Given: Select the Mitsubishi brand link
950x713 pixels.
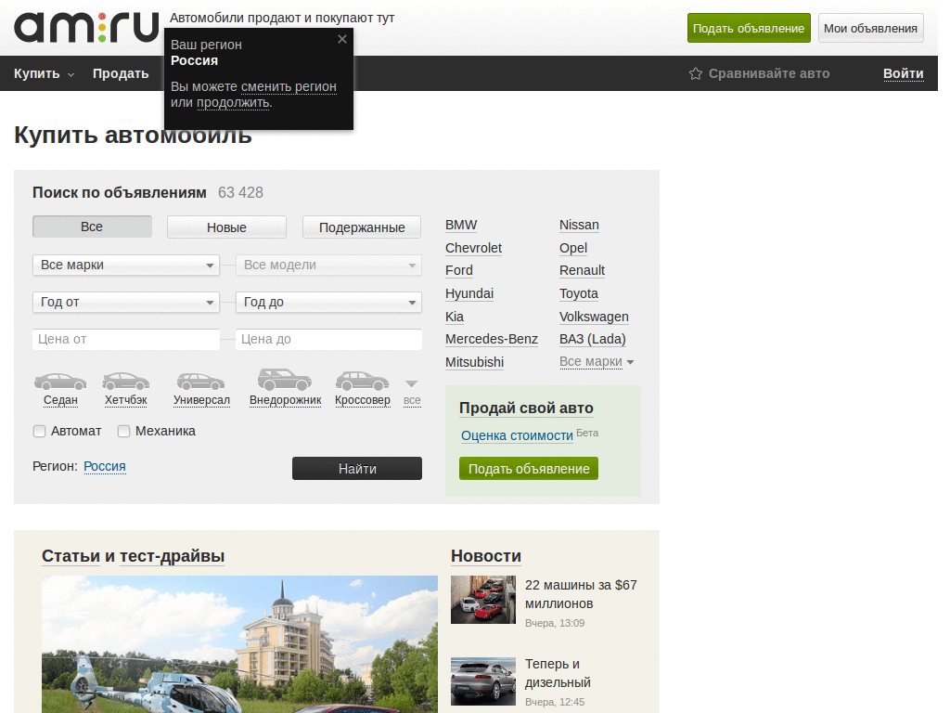Looking at the screenshot, I should tap(474, 362).
